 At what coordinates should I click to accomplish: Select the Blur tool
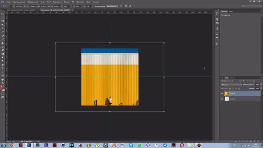pos(2,58)
